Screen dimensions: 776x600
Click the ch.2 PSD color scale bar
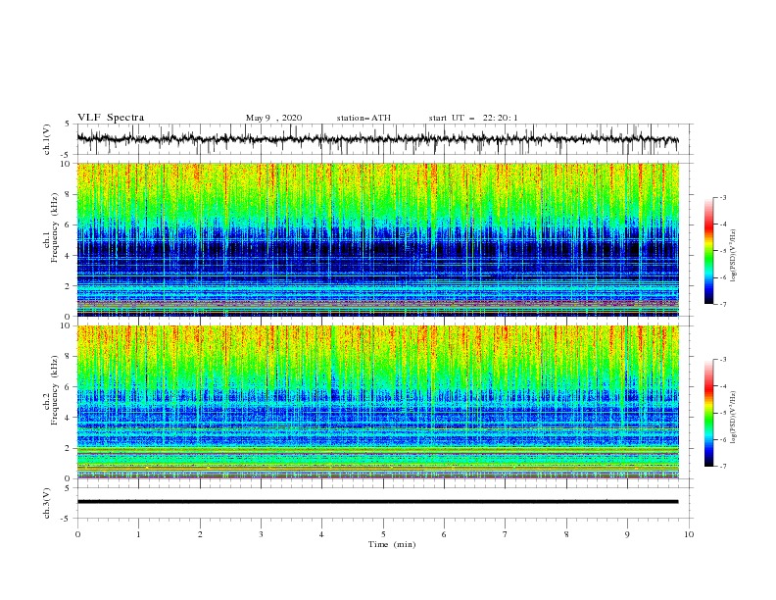tap(709, 413)
